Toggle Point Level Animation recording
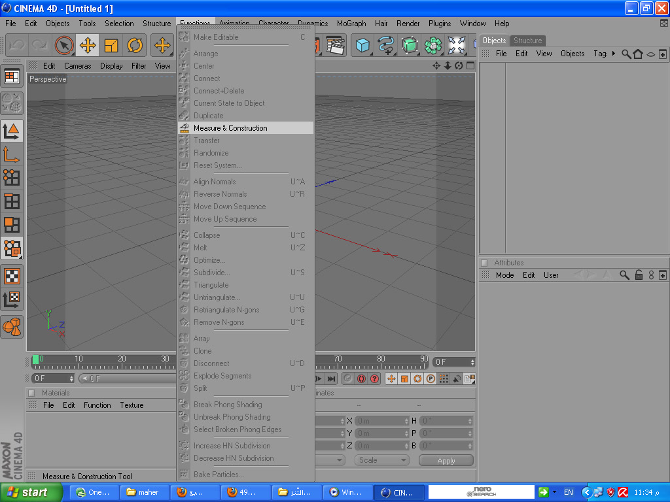The width and height of the screenshot is (670, 502). click(x=444, y=378)
